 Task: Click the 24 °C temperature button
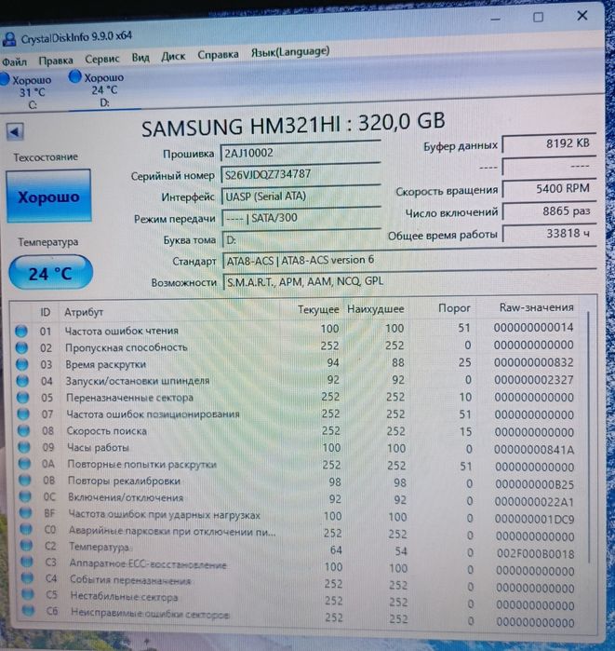[50, 273]
